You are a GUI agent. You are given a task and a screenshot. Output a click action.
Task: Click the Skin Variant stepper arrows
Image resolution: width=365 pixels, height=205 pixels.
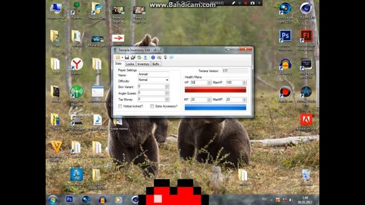click(x=167, y=87)
